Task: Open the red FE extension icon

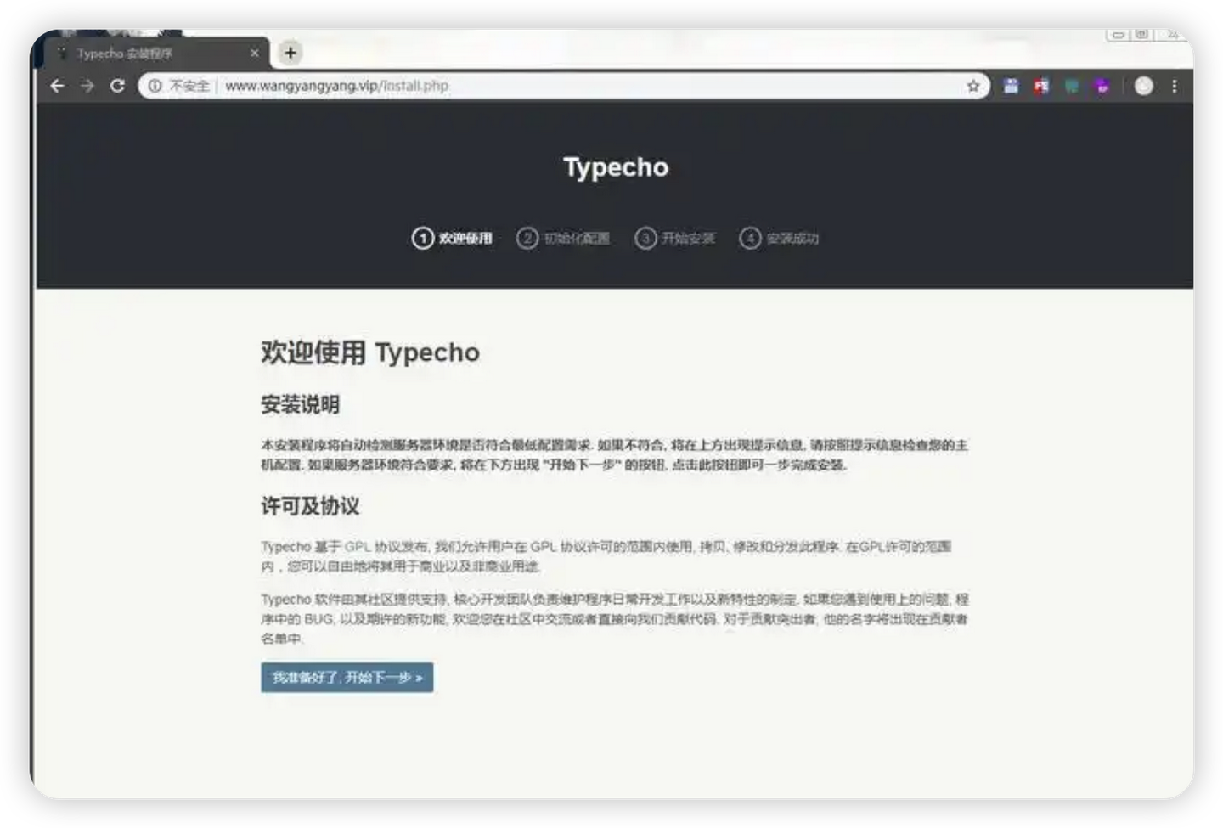Action: [x=1041, y=86]
